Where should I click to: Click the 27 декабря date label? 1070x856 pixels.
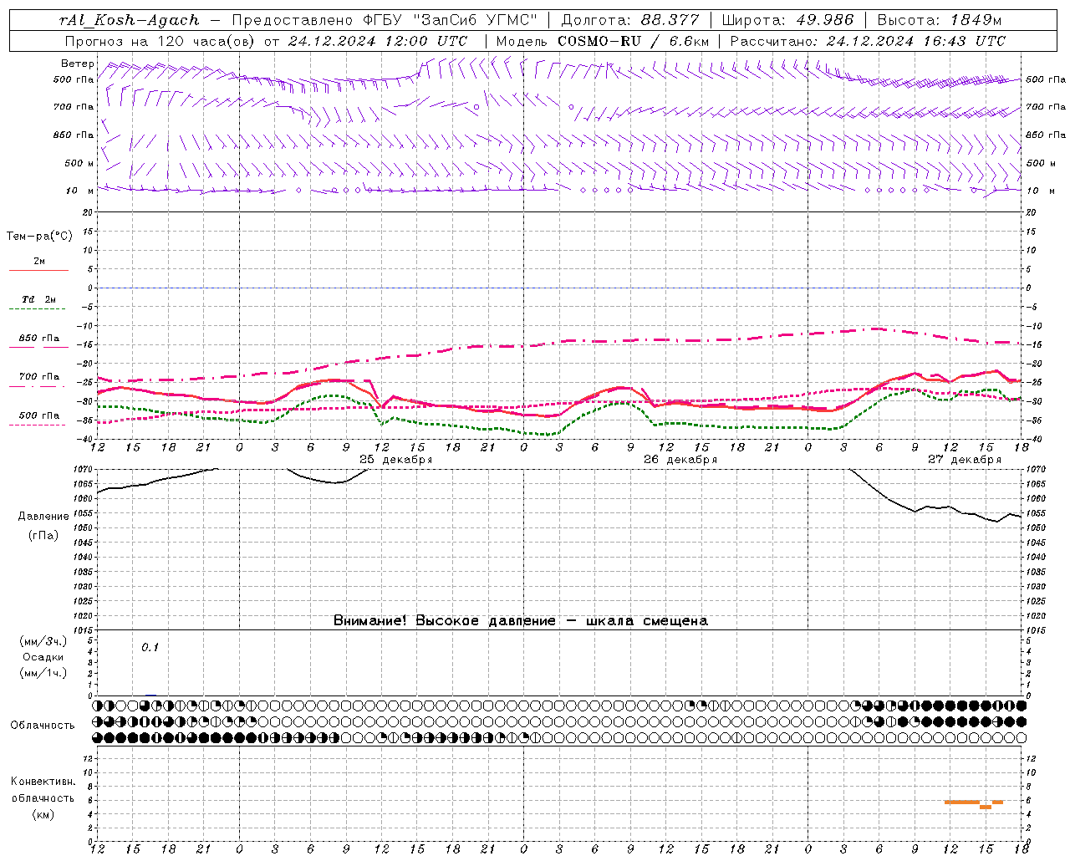click(x=964, y=460)
